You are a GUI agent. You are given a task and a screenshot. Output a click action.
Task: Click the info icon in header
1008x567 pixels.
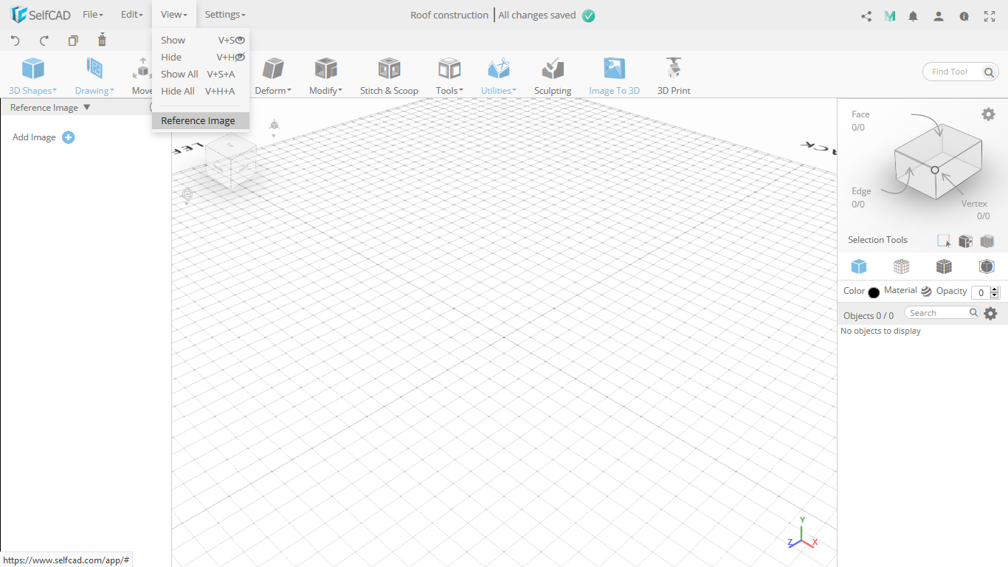(964, 16)
